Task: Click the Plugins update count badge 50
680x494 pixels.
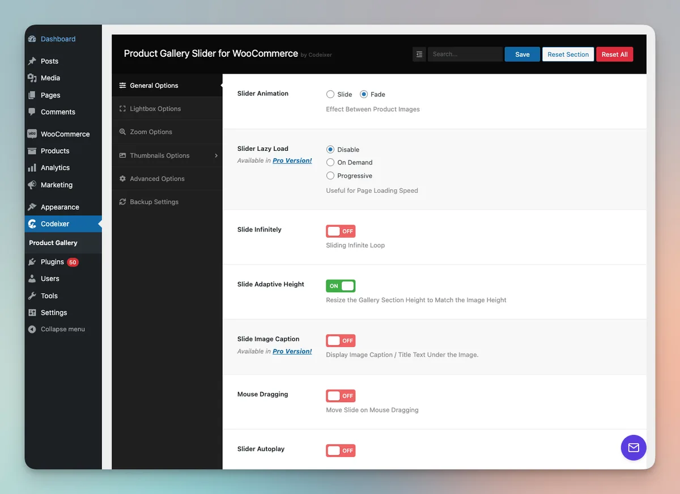Action: (x=73, y=262)
